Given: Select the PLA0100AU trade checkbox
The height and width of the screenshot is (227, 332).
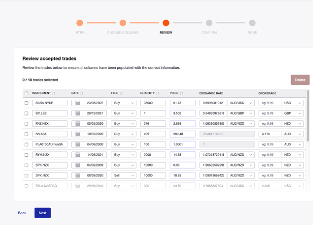Looking at the screenshot, I should pos(26,144).
